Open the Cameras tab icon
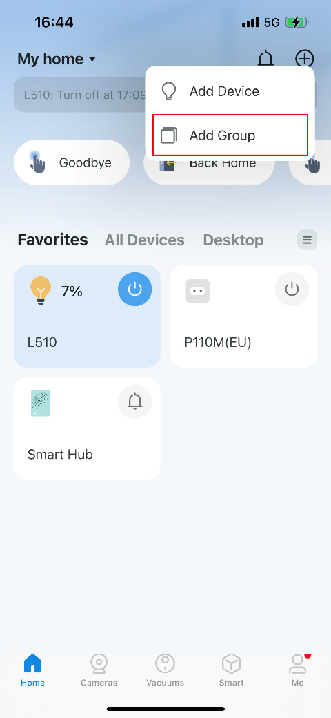The image size is (331, 718). (x=99, y=663)
